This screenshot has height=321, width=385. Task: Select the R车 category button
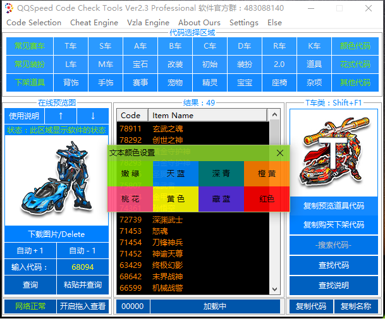click(x=279, y=46)
